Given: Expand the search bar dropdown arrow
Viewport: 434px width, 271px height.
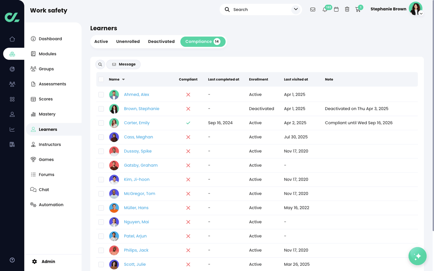Looking at the screenshot, I should click(296, 9).
